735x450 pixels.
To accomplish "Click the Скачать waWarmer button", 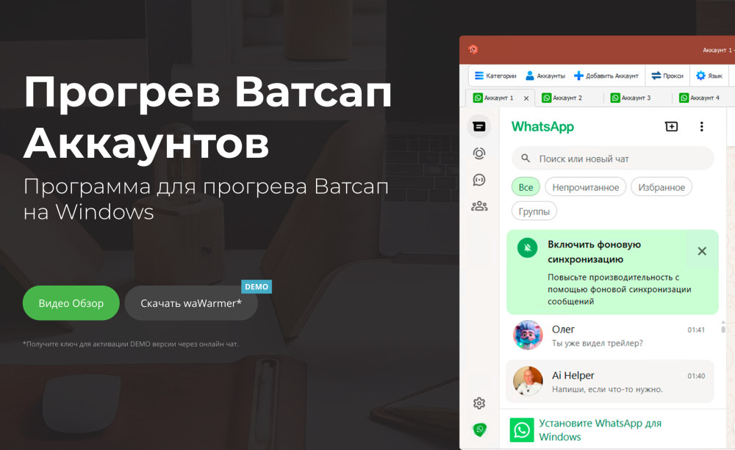I will [191, 303].
